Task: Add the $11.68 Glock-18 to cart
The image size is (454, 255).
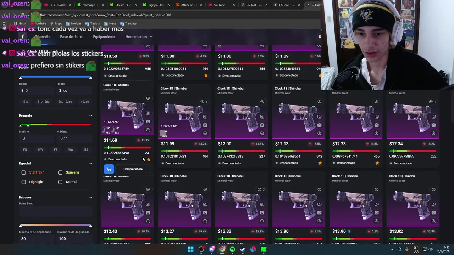Action: coord(109,169)
